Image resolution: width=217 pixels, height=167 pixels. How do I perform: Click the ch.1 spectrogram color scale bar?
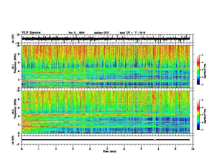click(x=198, y=70)
